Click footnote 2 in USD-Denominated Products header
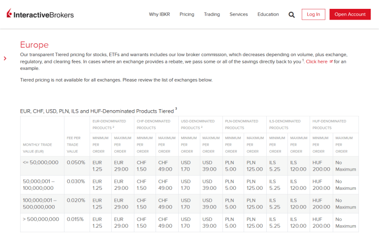This screenshot has width=379, height=242. coord(202,127)
